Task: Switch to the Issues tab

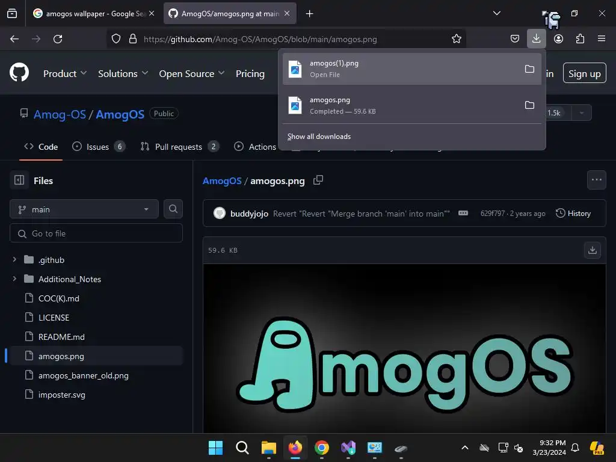Action: point(99,147)
